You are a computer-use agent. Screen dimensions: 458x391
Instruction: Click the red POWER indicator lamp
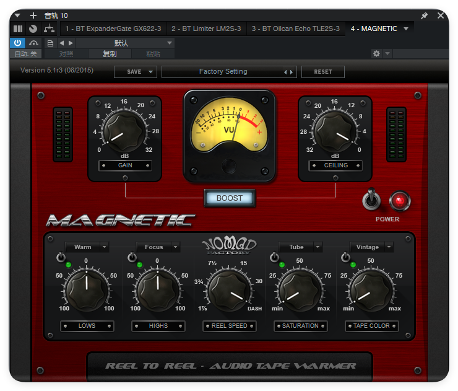click(x=400, y=201)
